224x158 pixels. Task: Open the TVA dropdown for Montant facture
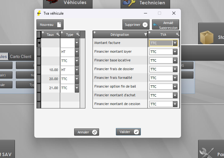click(175, 43)
